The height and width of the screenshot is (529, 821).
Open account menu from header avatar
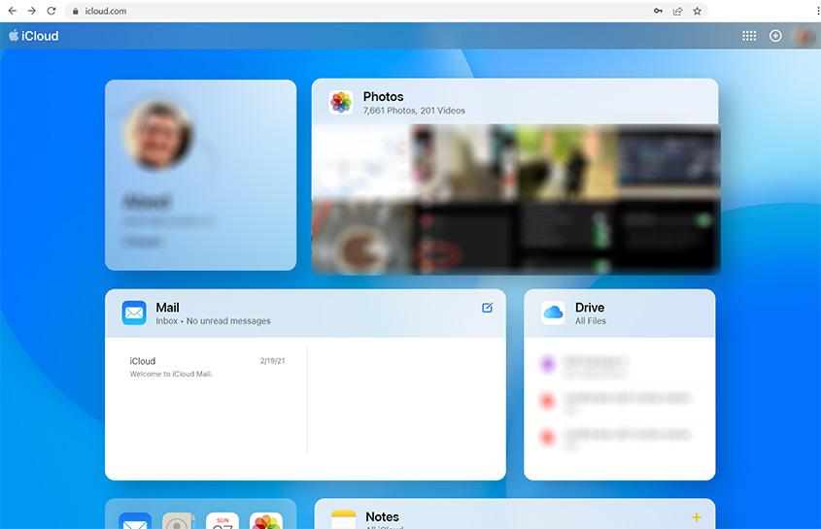click(805, 36)
